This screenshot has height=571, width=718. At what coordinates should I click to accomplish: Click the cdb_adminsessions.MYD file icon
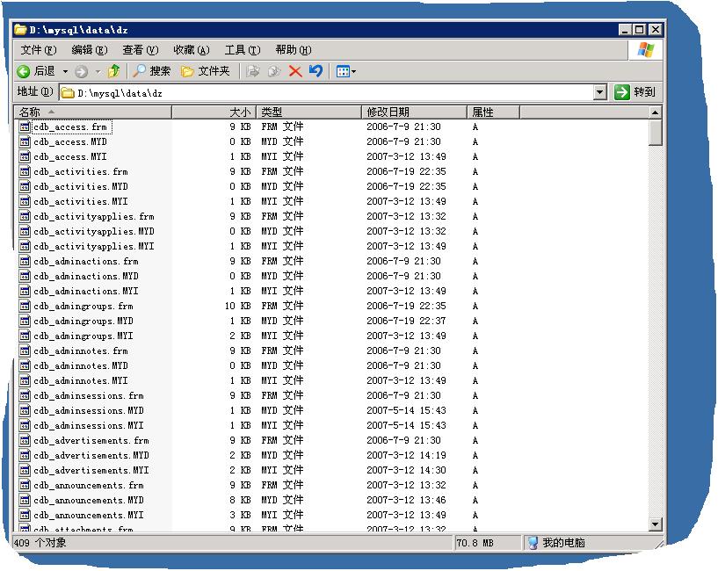pyautogui.click(x=25, y=410)
